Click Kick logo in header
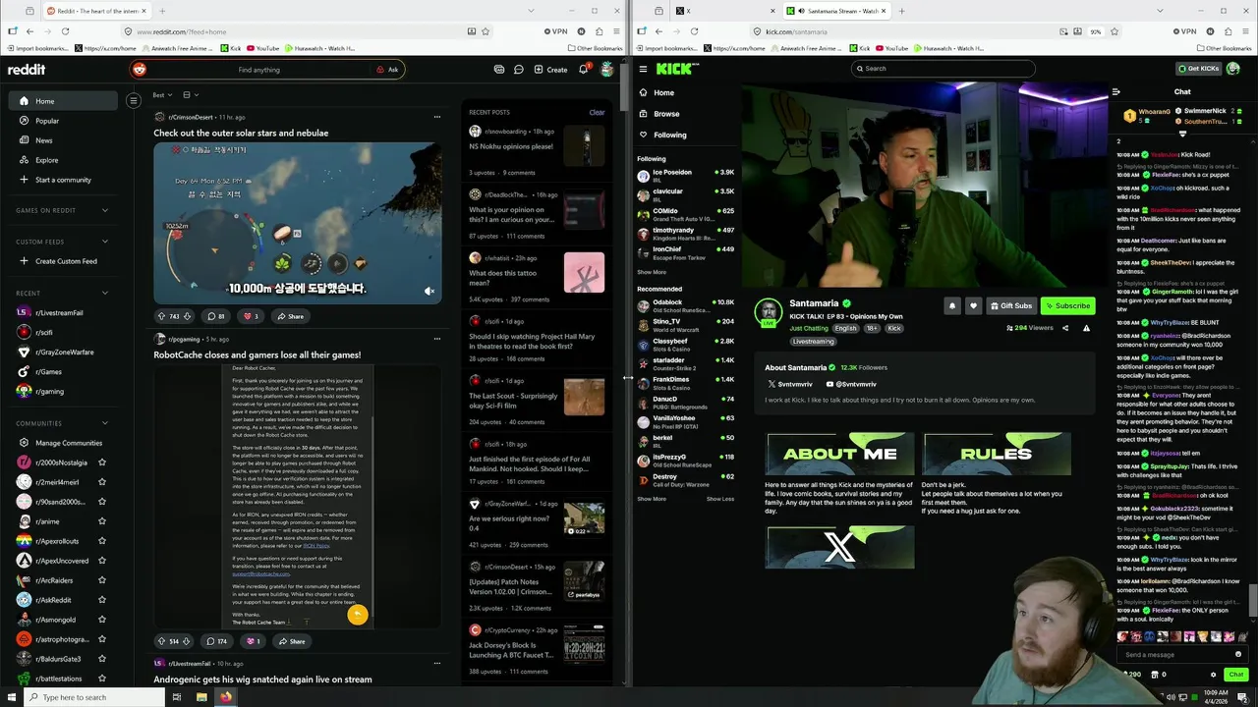The height and width of the screenshot is (707, 1258). [x=676, y=69]
